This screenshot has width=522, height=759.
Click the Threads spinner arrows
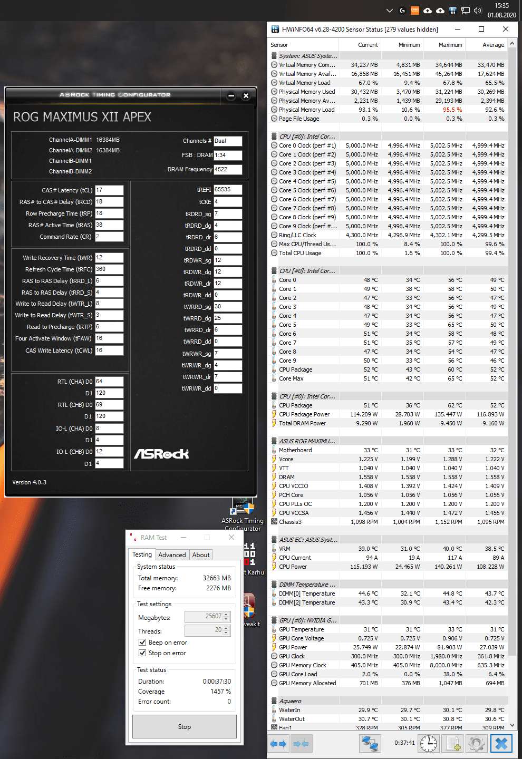coord(227,630)
